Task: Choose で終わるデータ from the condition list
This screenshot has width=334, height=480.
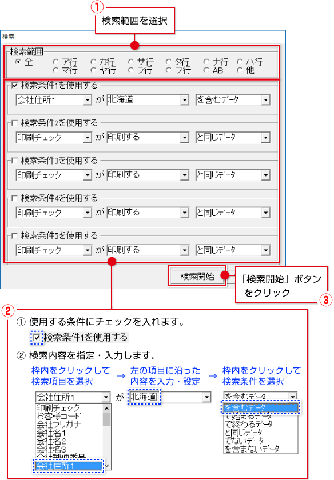Action: tap(248, 424)
